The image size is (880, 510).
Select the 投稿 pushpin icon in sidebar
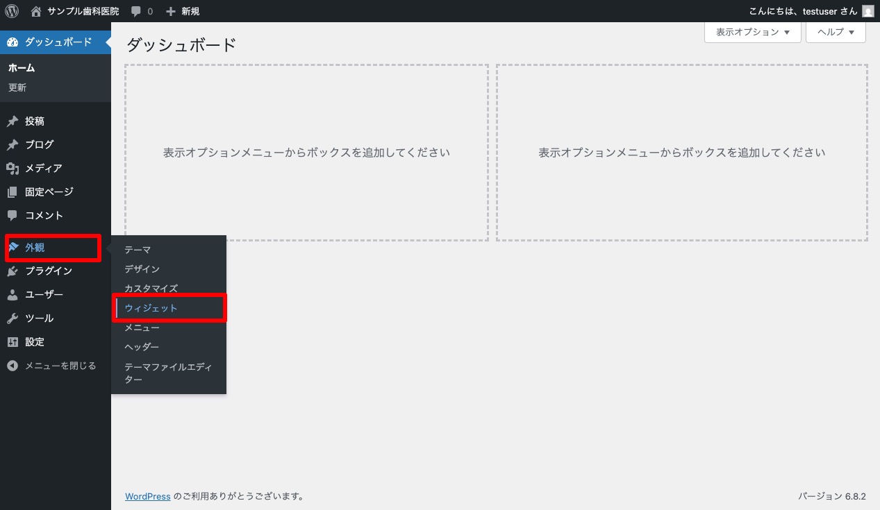13,121
